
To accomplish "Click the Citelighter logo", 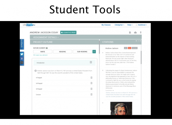I will (29, 25).
